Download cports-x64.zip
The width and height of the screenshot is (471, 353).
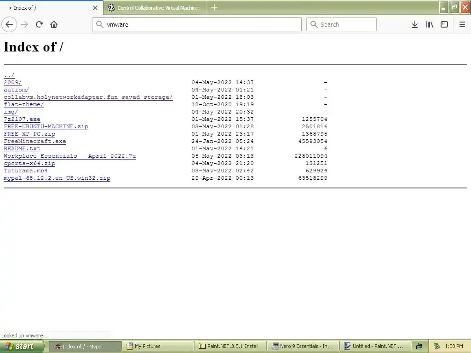29,163
